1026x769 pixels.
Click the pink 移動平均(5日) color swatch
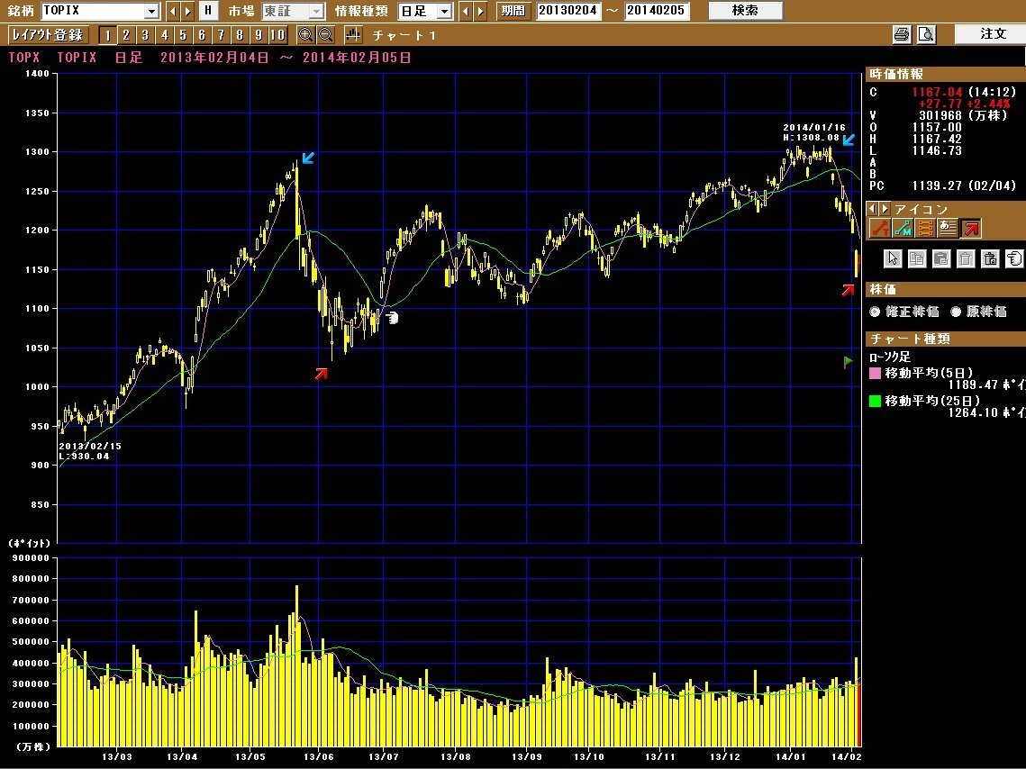click(x=875, y=374)
